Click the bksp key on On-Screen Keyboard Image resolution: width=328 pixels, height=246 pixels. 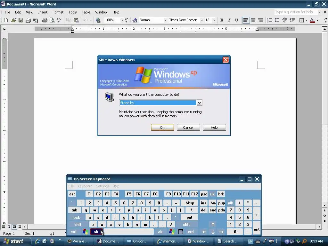tap(190, 203)
